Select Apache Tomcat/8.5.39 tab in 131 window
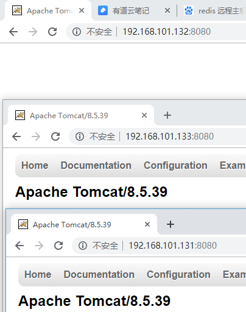 pyautogui.click(x=84, y=224)
